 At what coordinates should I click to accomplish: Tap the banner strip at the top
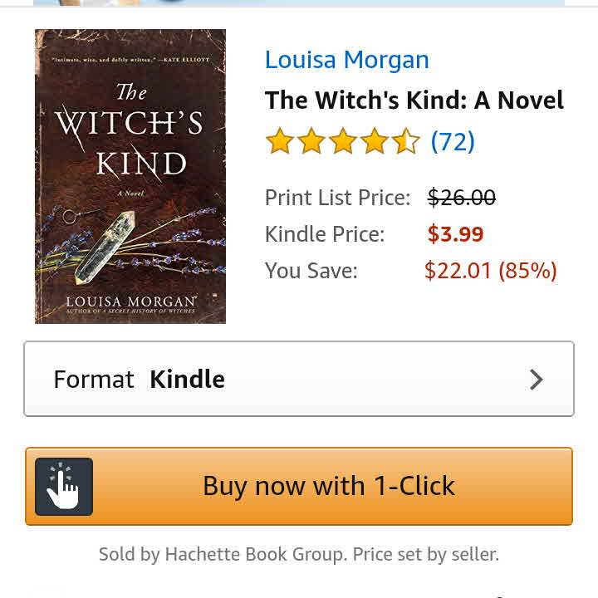pos(299,3)
